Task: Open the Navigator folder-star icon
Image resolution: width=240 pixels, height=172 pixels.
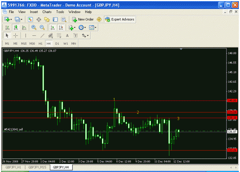Action: 47,19
